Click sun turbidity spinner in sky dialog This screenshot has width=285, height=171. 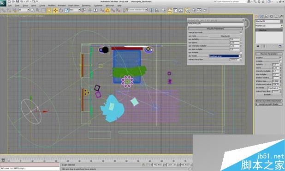pyautogui.click(x=241, y=39)
